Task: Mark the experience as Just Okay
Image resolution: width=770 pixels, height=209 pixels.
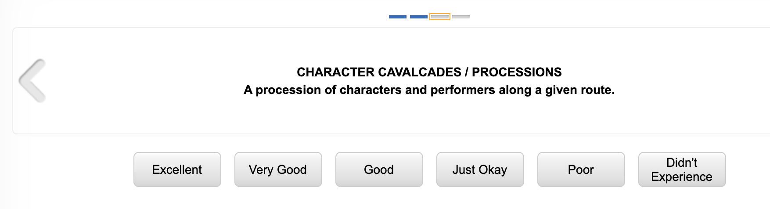Action: (x=480, y=169)
